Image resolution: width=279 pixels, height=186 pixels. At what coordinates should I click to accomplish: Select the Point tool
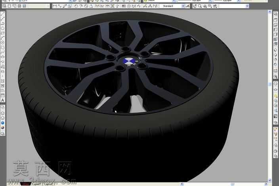click(2, 76)
